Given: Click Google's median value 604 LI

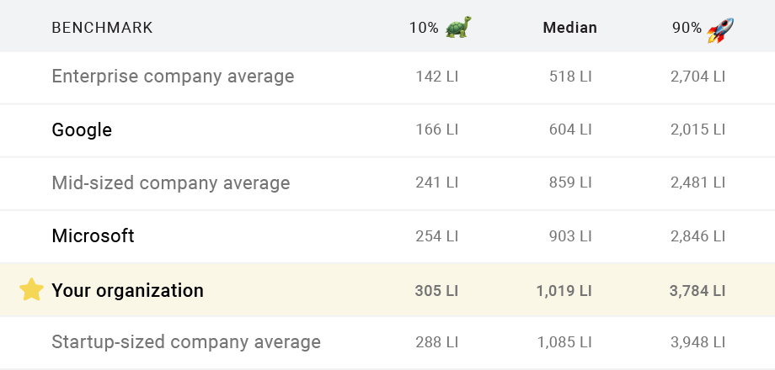Looking at the screenshot, I should (570, 130).
